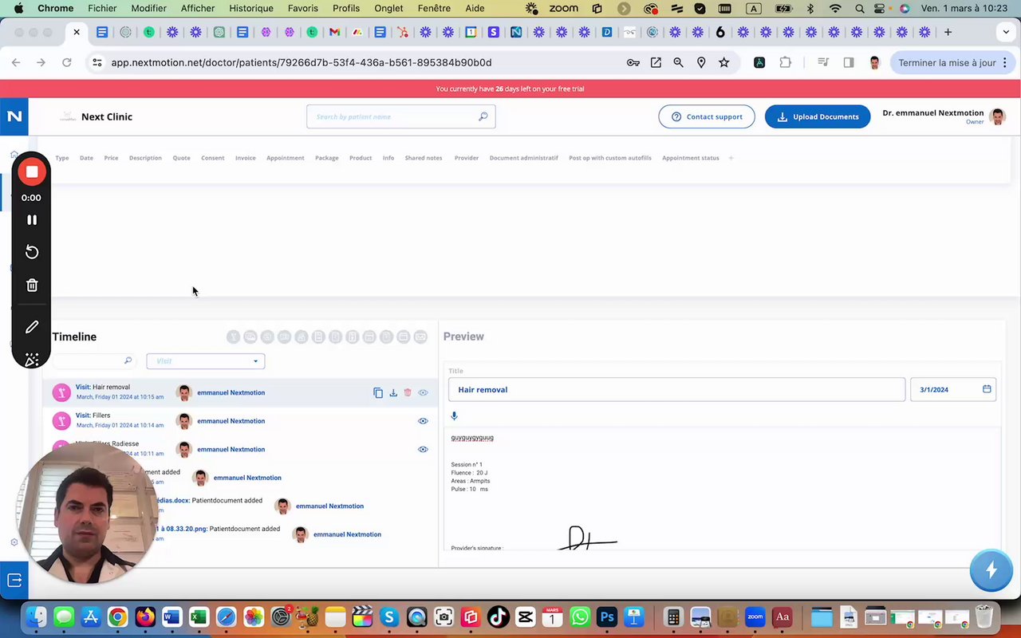Select the Invoice column header
The image size is (1021, 638).
(246, 158)
